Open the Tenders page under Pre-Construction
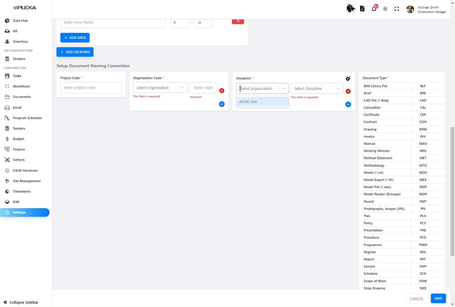This screenshot has width=455, height=307. (x=19, y=59)
